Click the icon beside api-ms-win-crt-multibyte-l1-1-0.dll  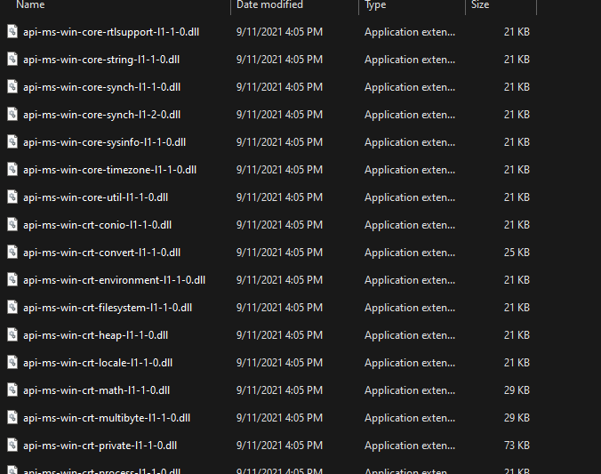(12, 418)
